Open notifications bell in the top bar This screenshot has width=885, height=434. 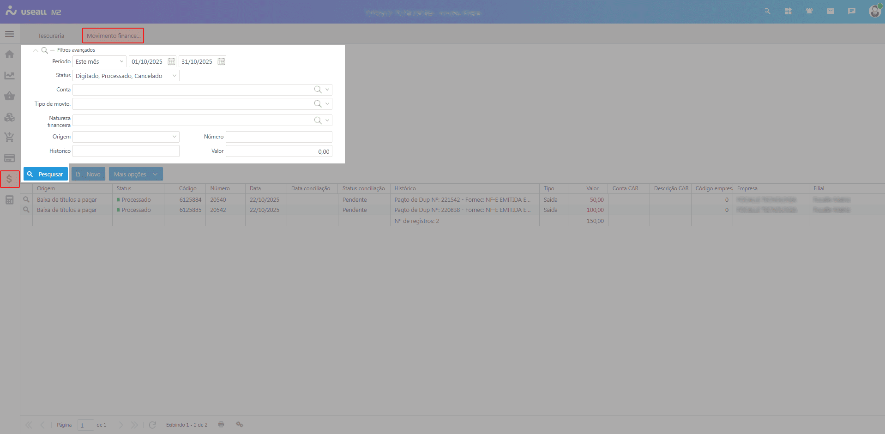pyautogui.click(x=809, y=11)
